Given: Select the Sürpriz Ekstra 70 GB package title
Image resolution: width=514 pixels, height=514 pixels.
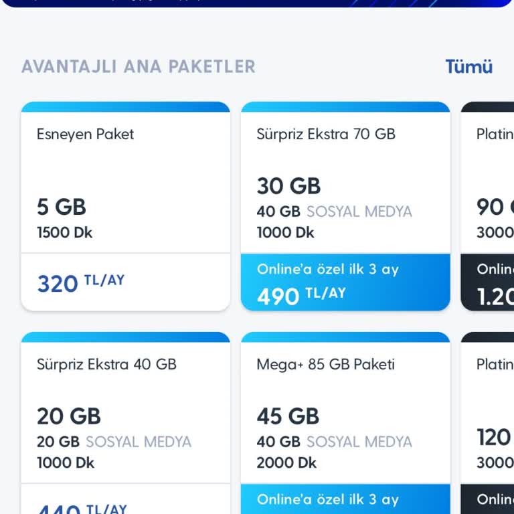Looking at the screenshot, I should tap(325, 134).
